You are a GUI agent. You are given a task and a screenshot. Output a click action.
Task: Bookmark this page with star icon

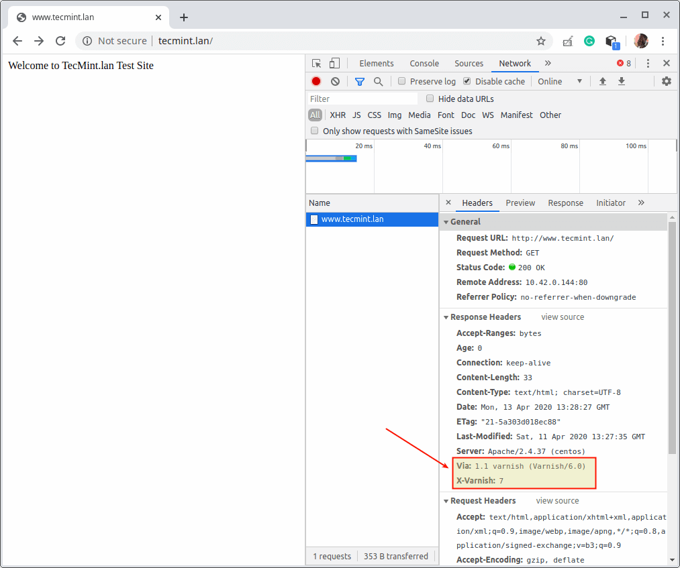point(541,41)
